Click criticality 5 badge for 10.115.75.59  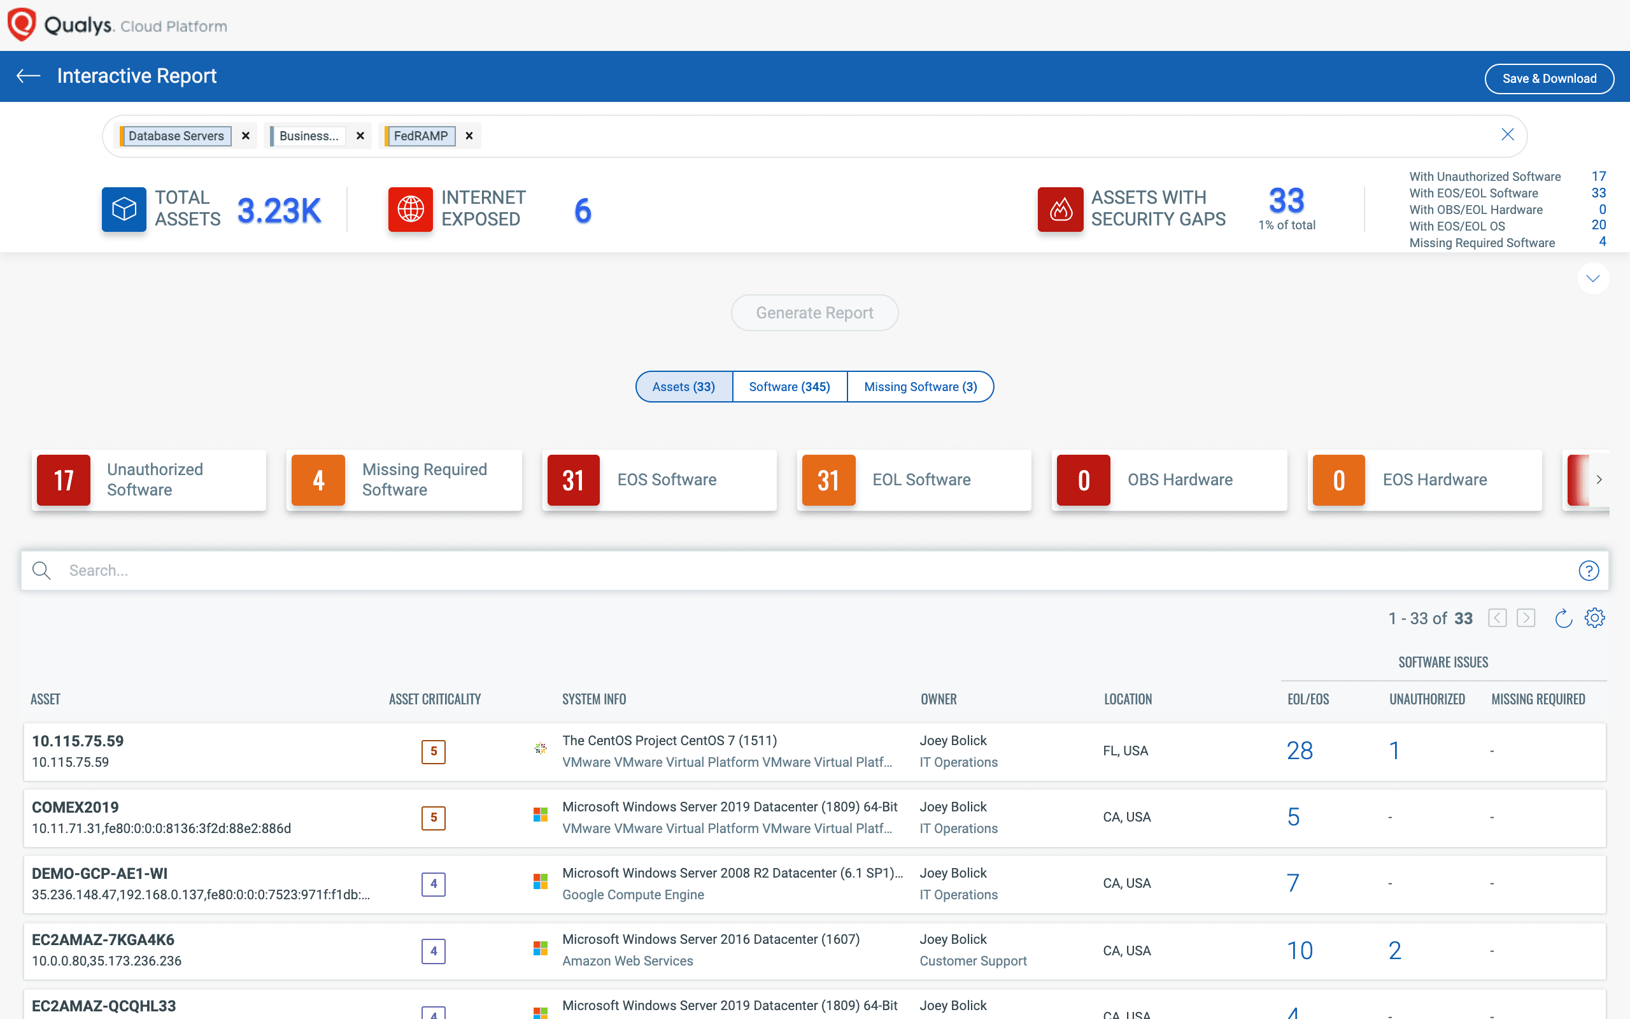tap(434, 752)
